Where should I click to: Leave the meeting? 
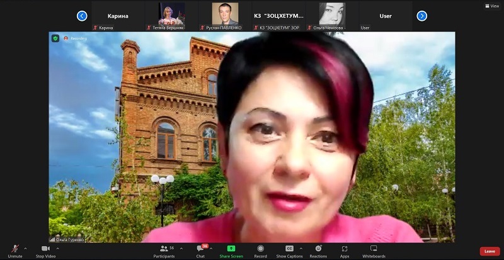(x=490, y=251)
